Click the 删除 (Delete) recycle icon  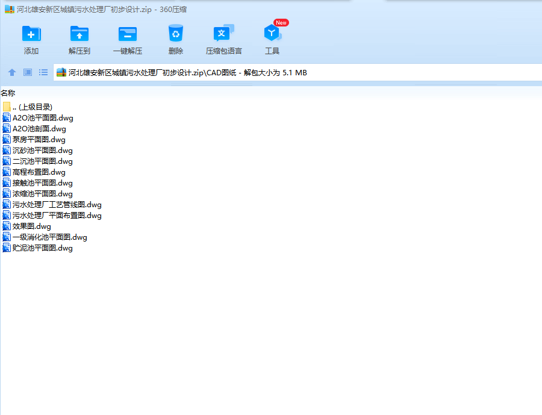[176, 33]
